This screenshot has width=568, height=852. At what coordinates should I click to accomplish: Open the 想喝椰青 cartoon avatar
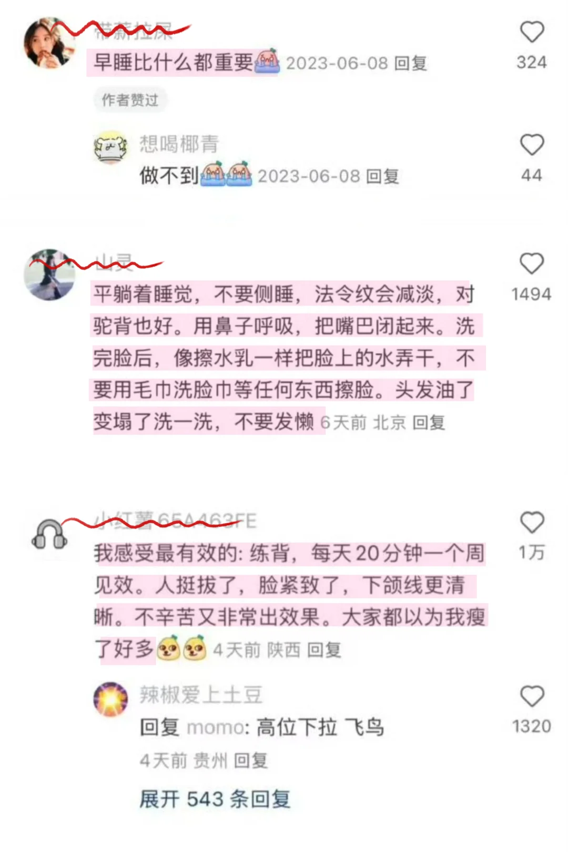tap(110, 147)
